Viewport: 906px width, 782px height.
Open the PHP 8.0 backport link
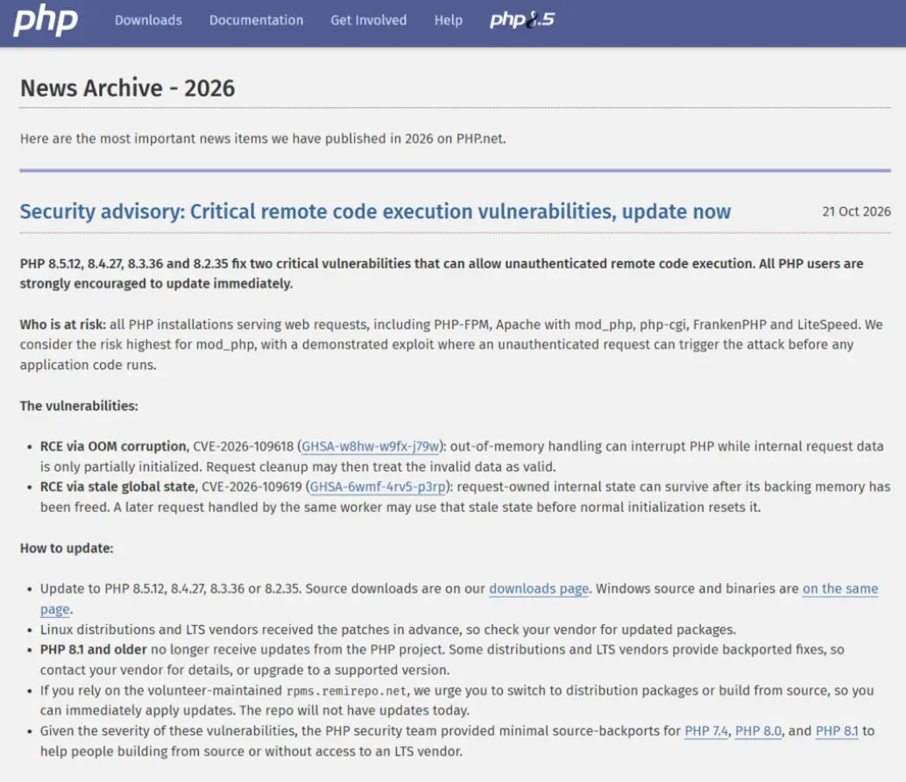point(758,730)
